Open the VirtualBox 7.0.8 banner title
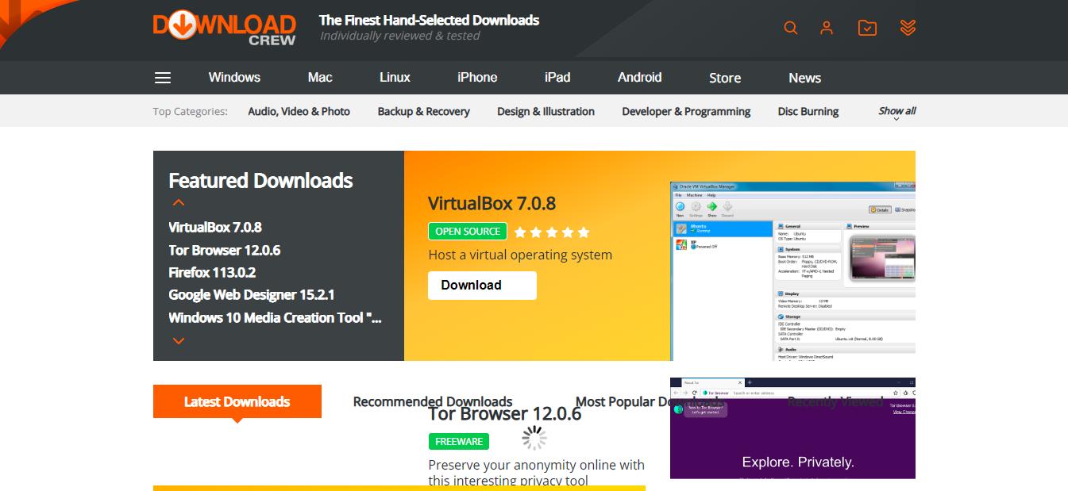Image resolution: width=1068 pixels, height=491 pixels. (x=492, y=203)
